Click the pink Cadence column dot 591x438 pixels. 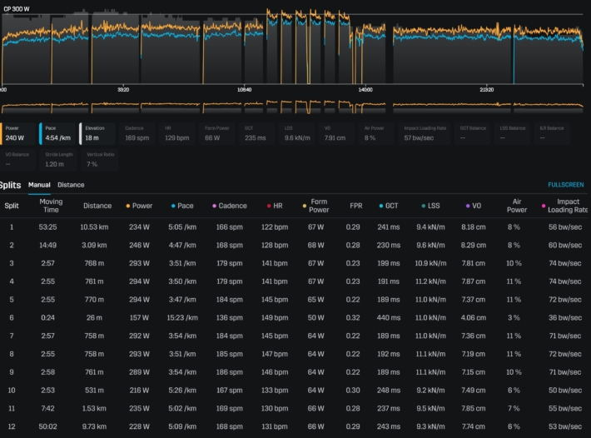point(214,206)
